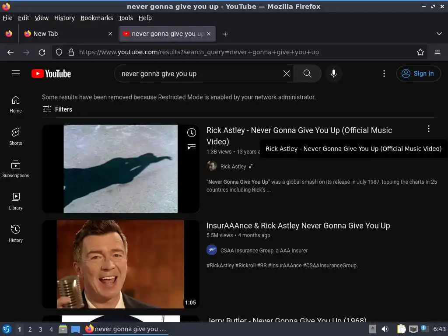Open Firefox application hamburger menu
Screen dimensions: 448x336
tap(437, 52)
